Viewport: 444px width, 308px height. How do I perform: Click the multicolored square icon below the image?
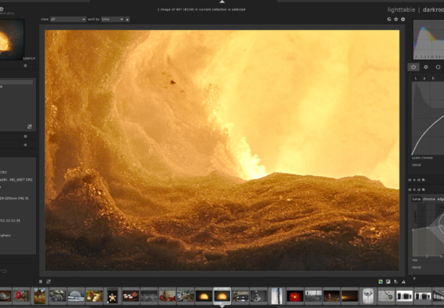(380, 281)
